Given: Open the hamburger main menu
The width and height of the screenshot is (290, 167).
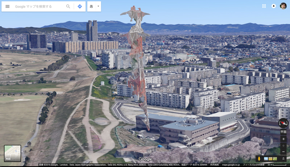Looking at the screenshot, I should (x=7, y=7).
